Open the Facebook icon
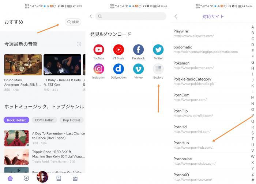The image size is (256, 184). (138, 50)
